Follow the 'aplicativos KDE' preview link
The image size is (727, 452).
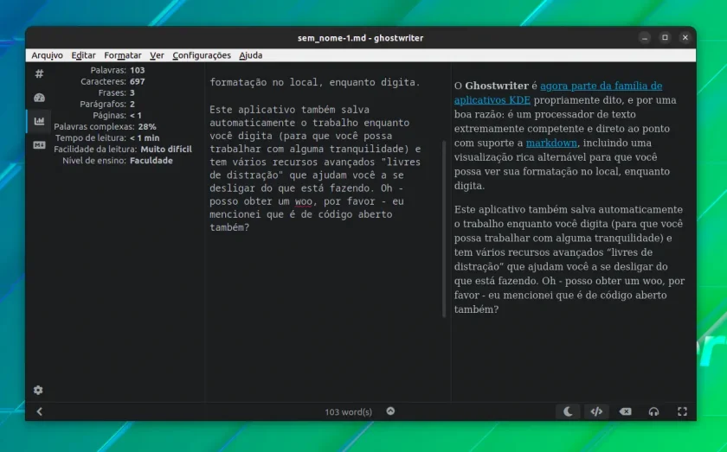click(x=492, y=100)
